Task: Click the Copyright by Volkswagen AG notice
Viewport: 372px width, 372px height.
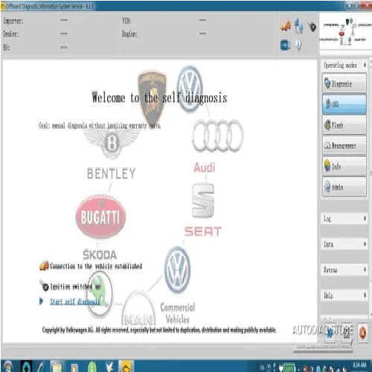Action: 159,330
